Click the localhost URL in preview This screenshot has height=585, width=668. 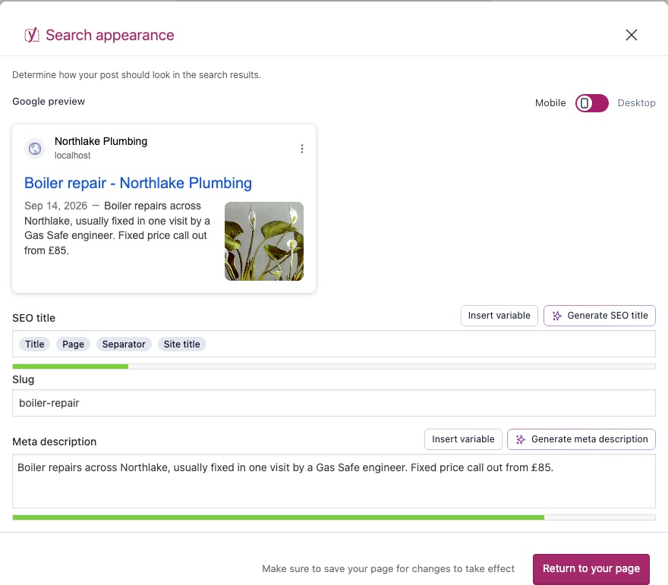(x=72, y=156)
